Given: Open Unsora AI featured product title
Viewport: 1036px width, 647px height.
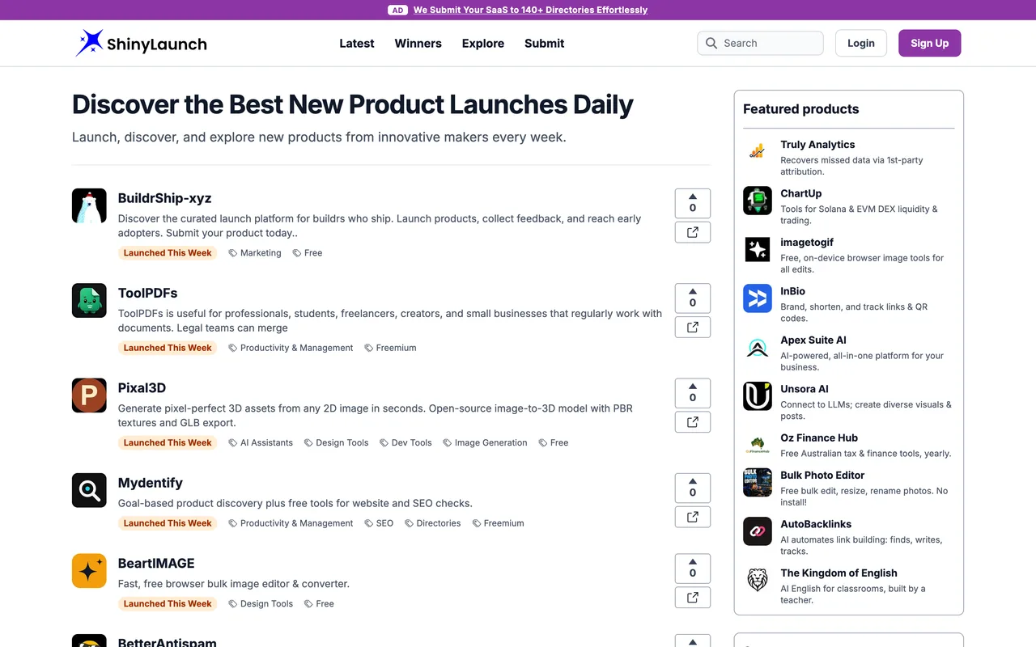Looking at the screenshot, I should pos(805,389).
